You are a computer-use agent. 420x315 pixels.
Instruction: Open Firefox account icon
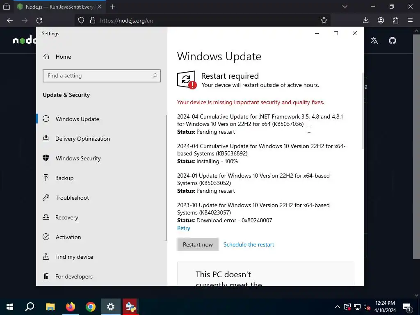pos(381,21)
